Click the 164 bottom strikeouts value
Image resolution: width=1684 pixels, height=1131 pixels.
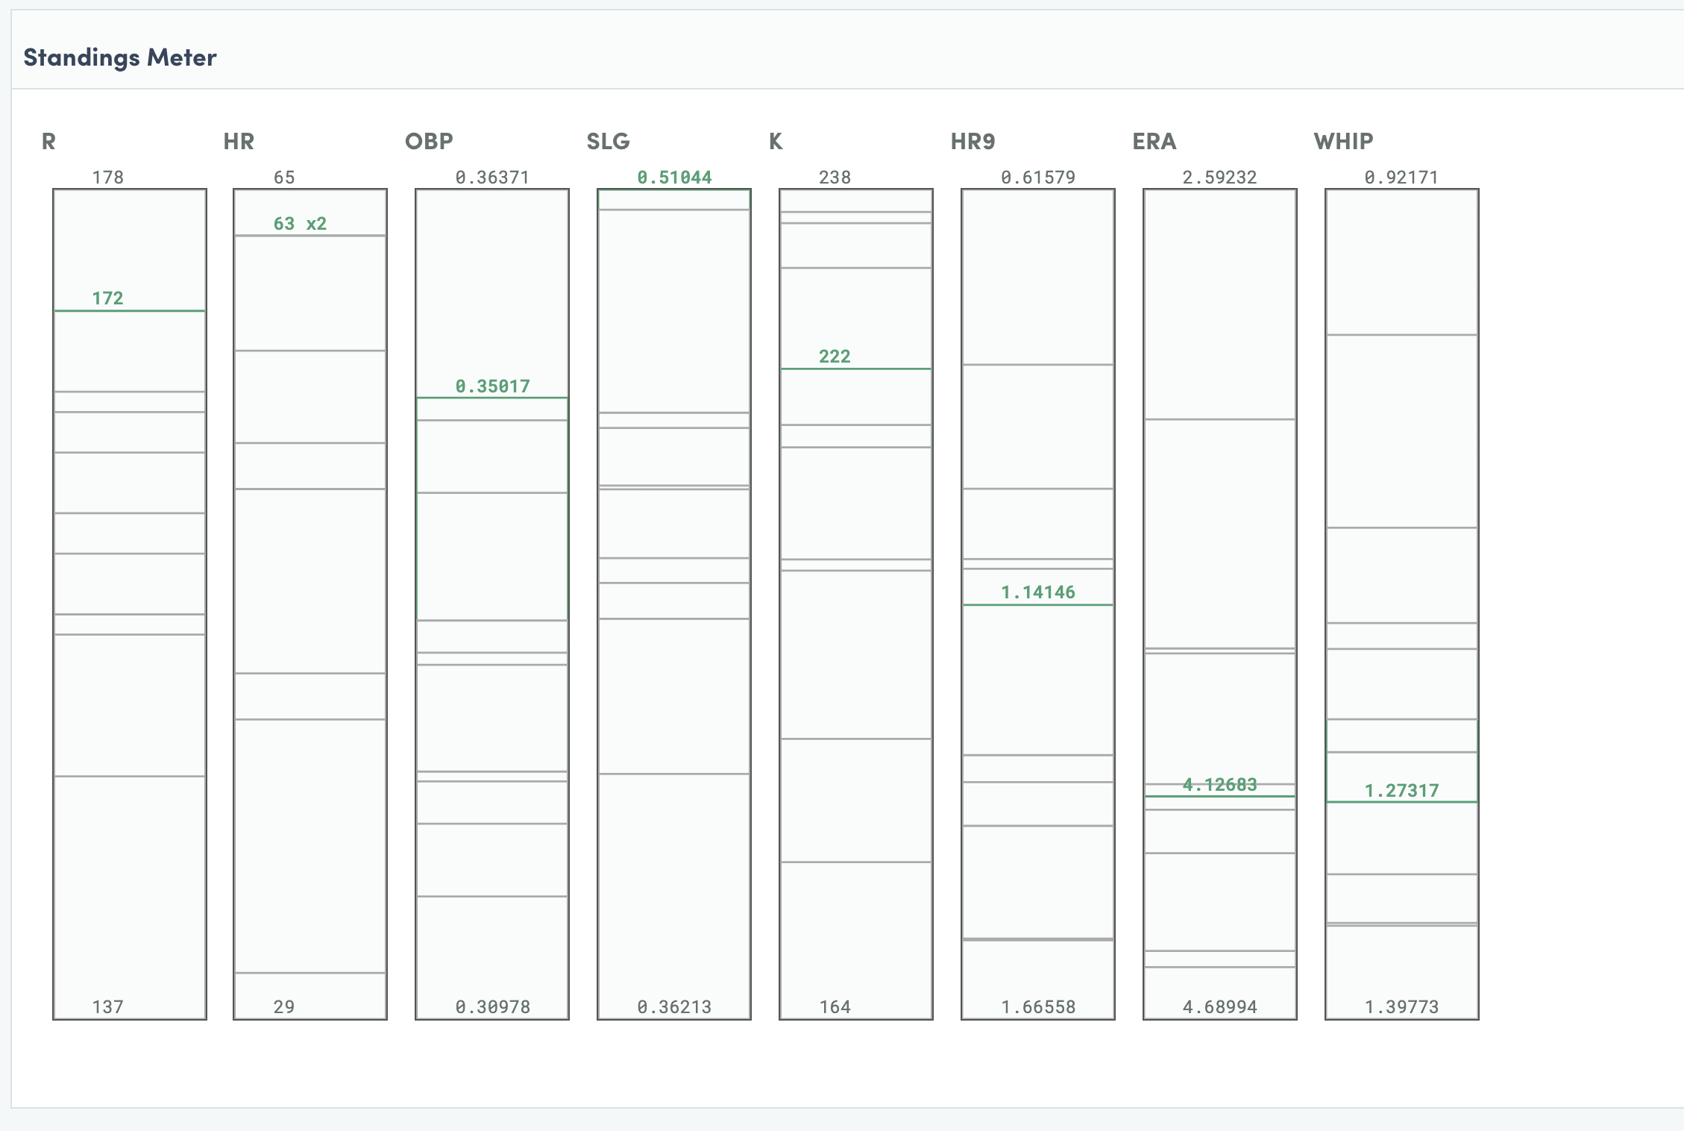[x=835, y=1007]
